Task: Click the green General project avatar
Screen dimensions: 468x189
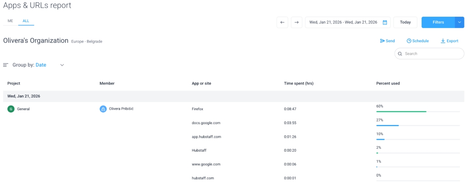Action: coord(11,109)
